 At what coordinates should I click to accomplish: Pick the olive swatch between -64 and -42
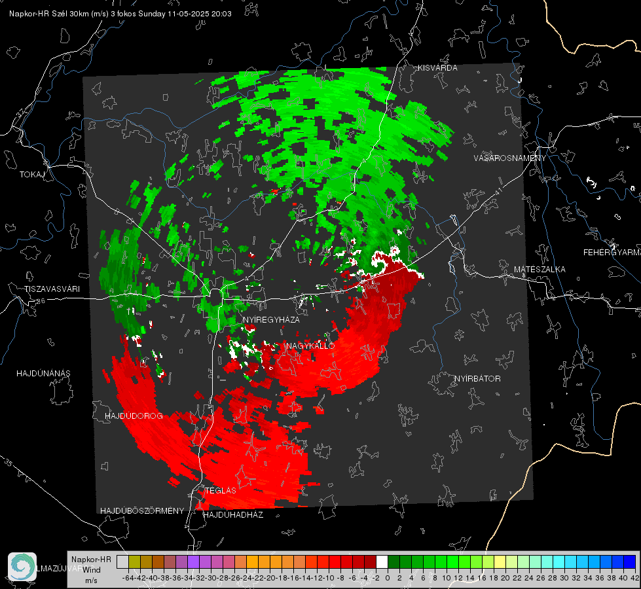tap(134, 562)
